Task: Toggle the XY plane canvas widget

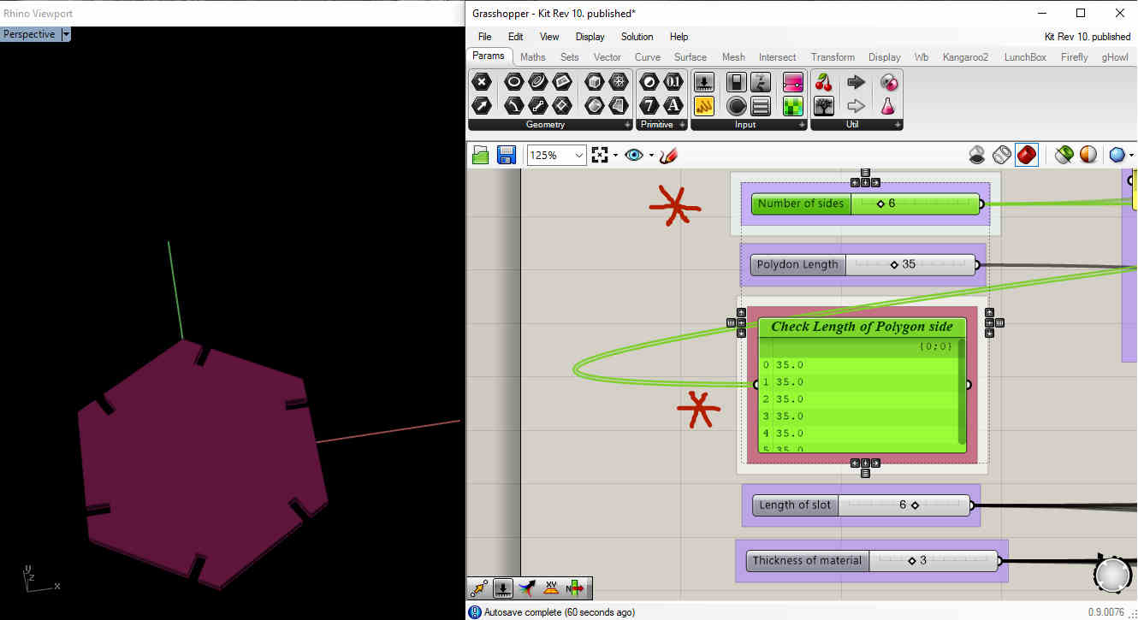Action: (552, 588)
